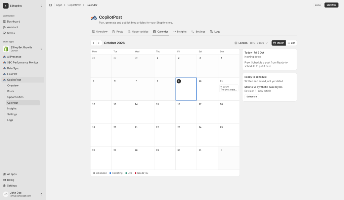Click the October 1 calendar cell
Image resolution: width=344 pixels, height=200 pixels.
point(165,66)
